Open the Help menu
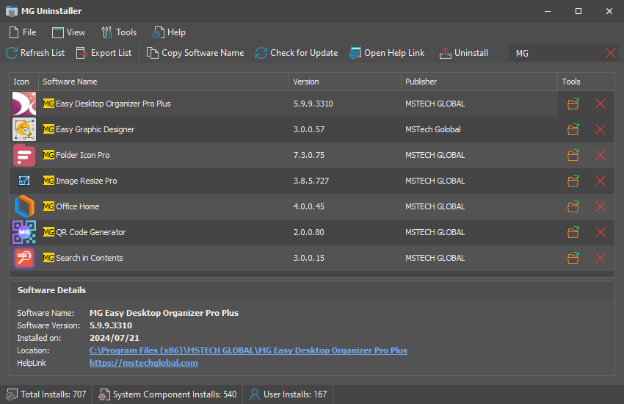The image size is (624, 404). pyautogui.click(x=170, y=32)
